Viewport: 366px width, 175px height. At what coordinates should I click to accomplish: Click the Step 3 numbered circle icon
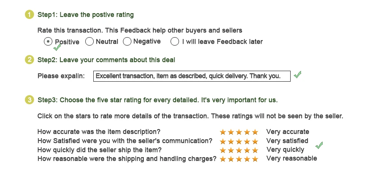[29, 100]
